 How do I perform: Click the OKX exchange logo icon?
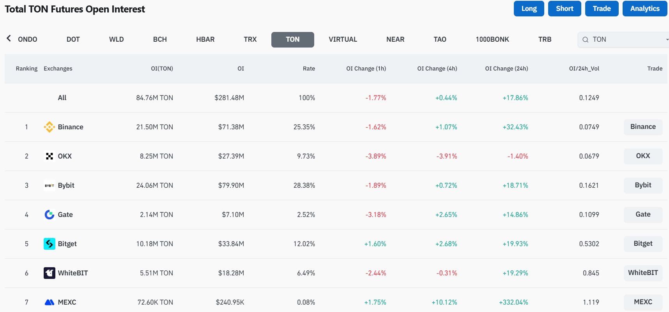pyautogui.click(x=50, y=156)
